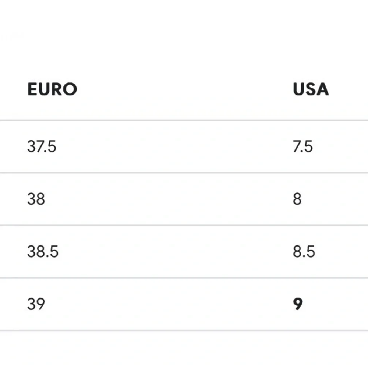Click empty space between 38.5 and 8.5
Image resolution: width=368 pixels, height=368 pixels.
[x=176, y=252]
